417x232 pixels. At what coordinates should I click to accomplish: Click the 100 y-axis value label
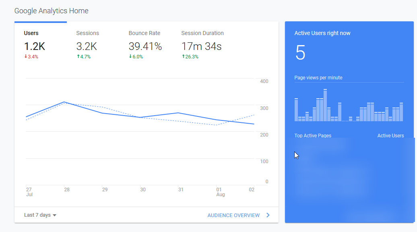(264, 162)
